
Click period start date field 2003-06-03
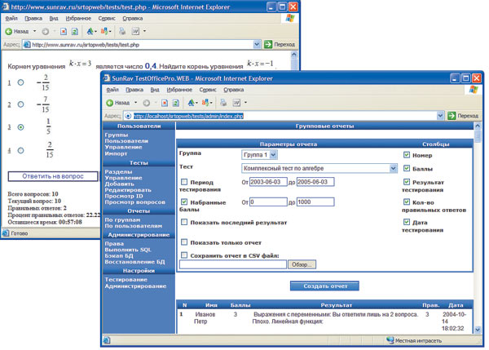[x=268, y=182]
